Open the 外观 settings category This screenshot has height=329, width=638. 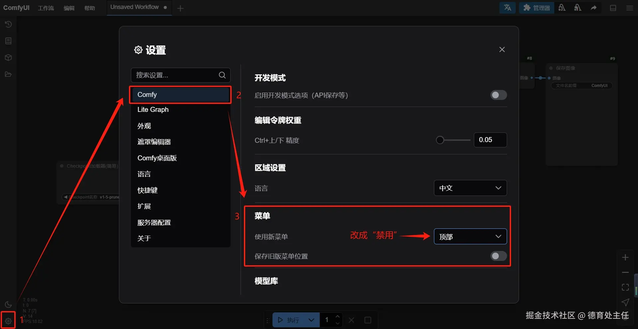point(180,126)
